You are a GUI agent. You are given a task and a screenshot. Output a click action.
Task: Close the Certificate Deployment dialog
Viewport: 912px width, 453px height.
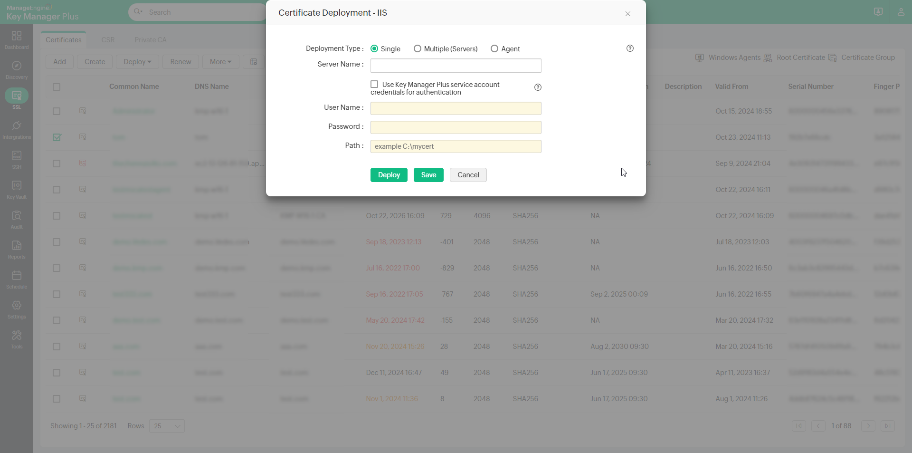point(627,14)
